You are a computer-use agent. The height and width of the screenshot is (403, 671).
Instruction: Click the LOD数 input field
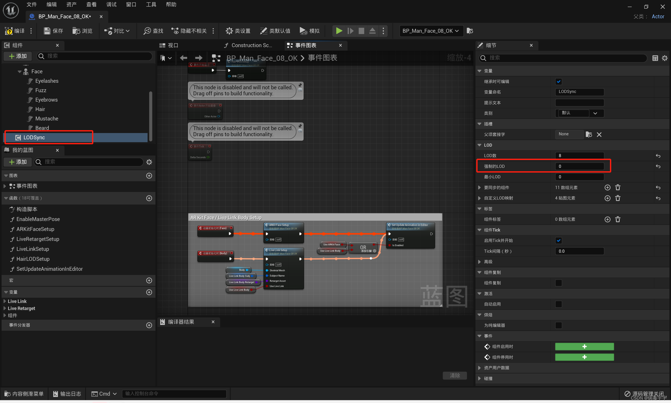point(579,156)
